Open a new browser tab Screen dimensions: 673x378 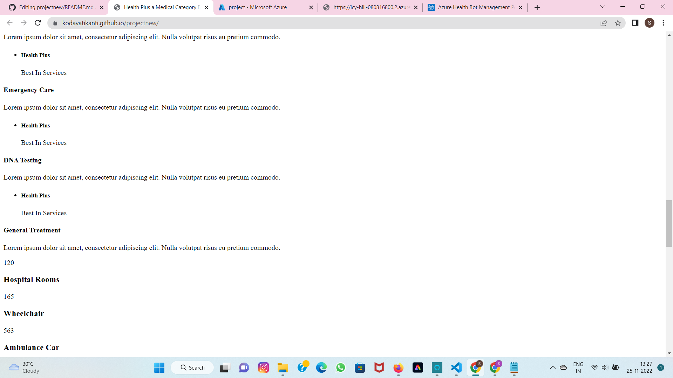pyautogui.click(x=537, y=7)
